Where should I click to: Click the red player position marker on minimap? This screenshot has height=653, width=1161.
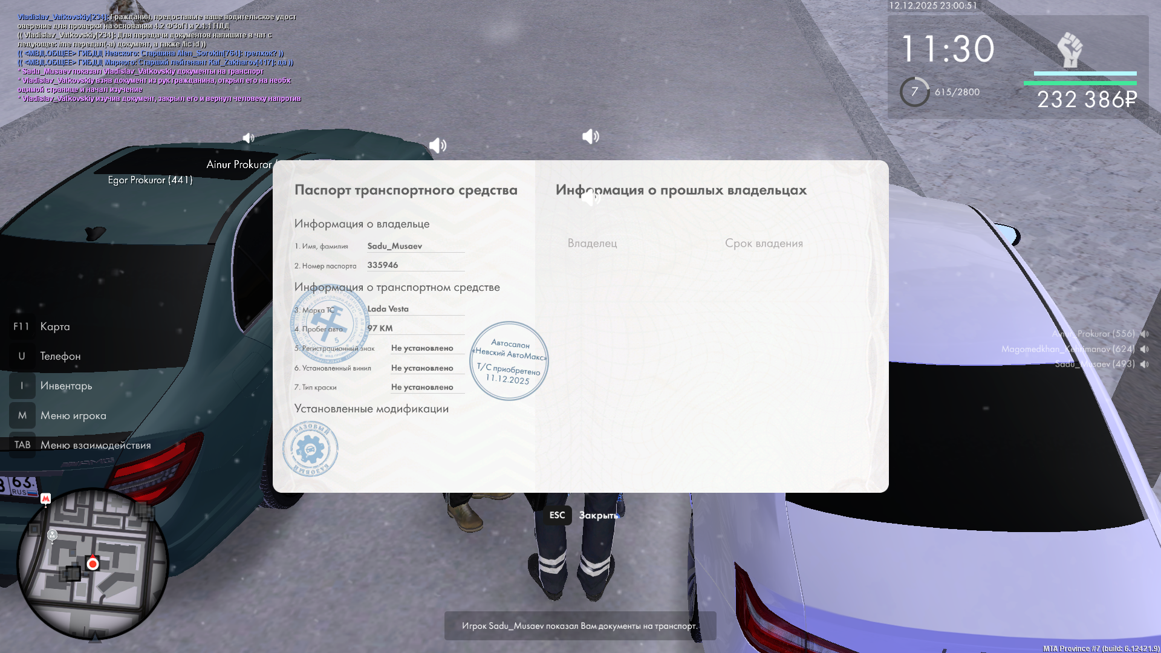(x=93, y=564)
